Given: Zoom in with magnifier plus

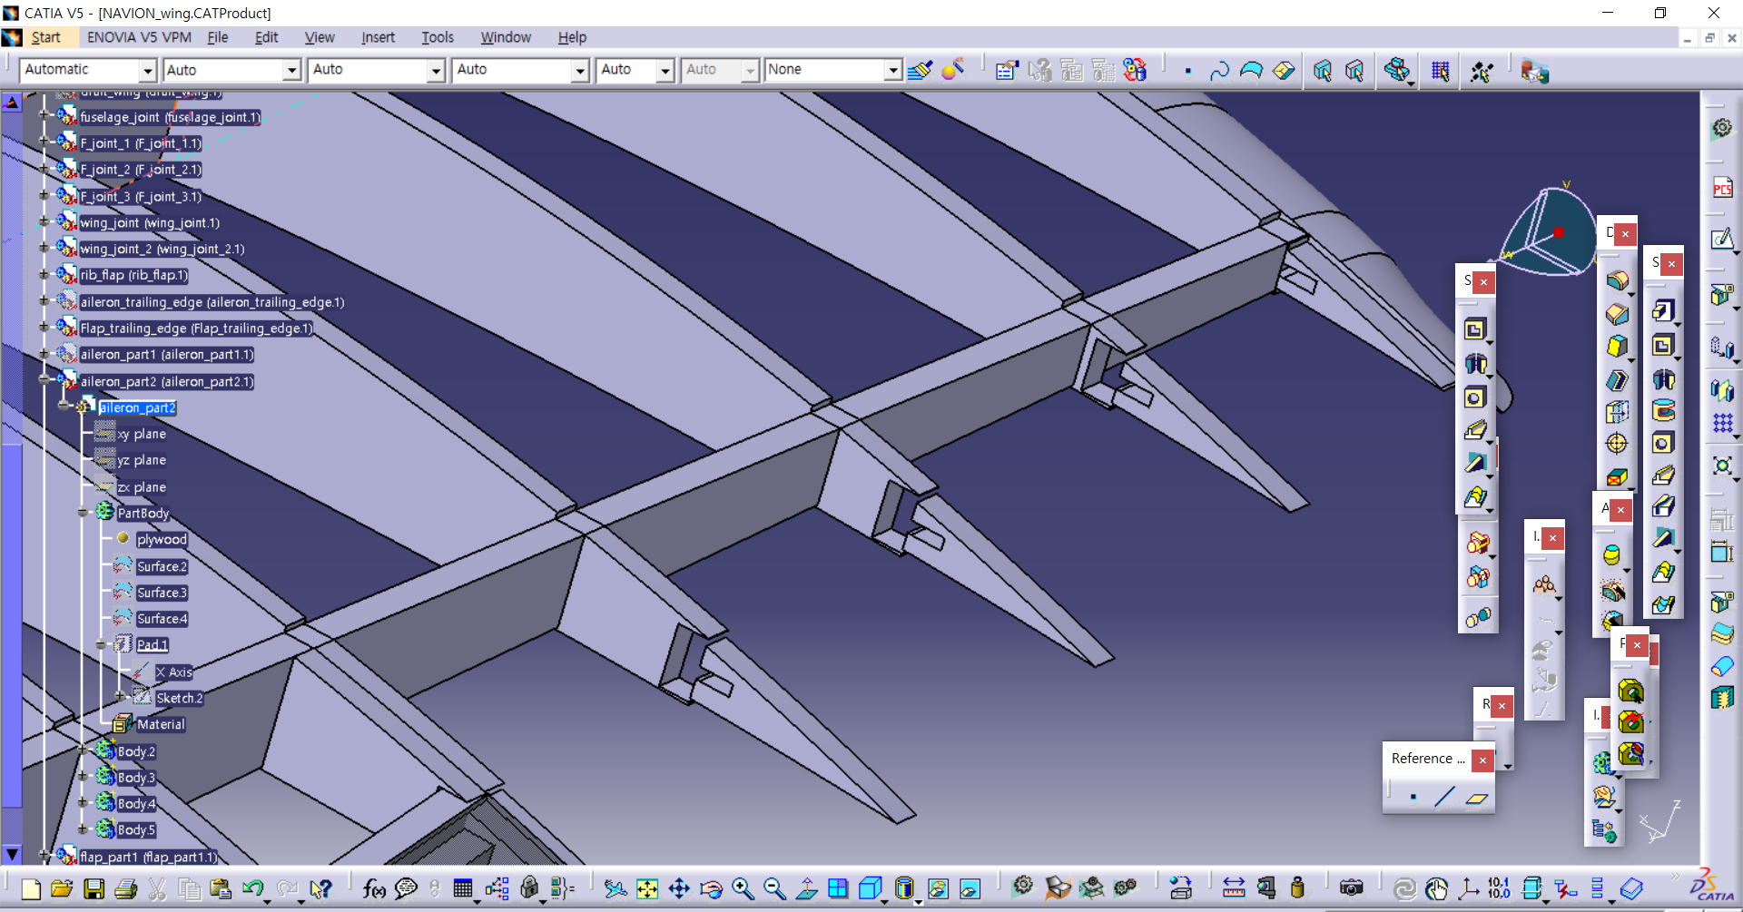Looking at the screenshot, I should 743,888.
